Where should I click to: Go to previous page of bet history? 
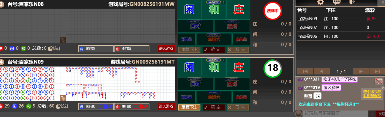[322, 71]
